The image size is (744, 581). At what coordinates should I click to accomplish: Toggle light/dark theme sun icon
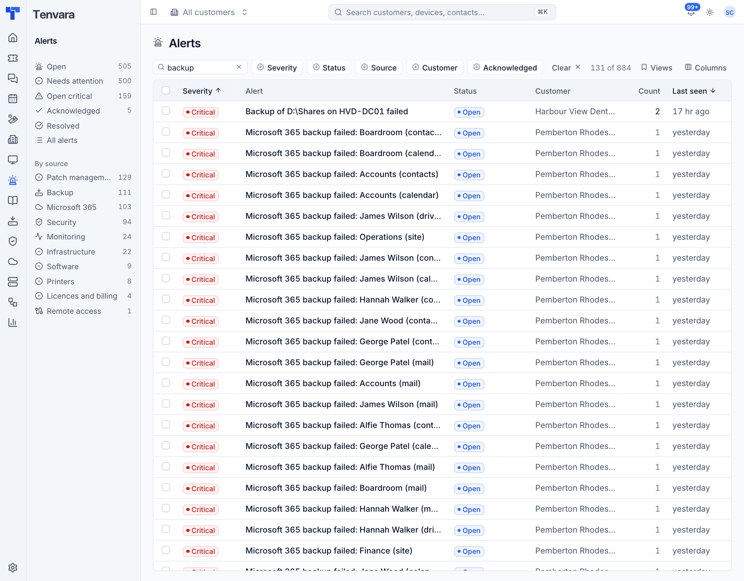click(710, 12)
